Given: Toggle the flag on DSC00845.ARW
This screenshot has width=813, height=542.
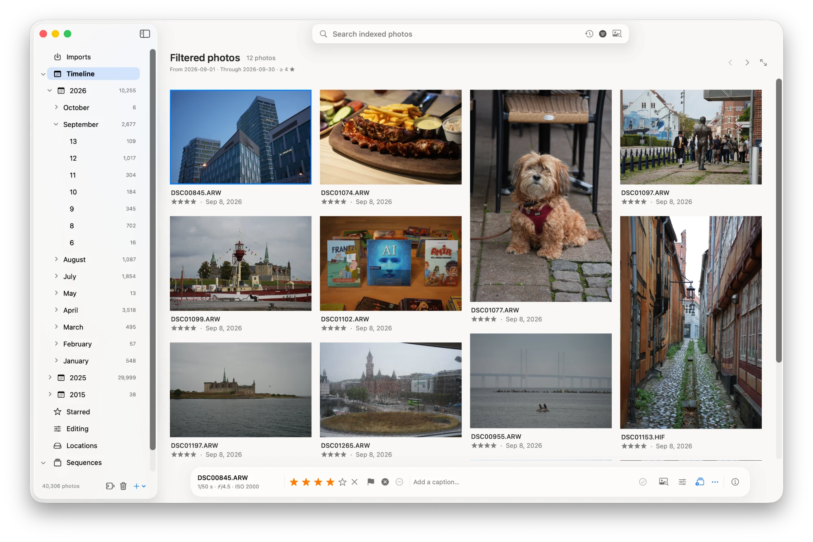Looking at the screenshot, I should pyautogui.click(x=371, y=482).
